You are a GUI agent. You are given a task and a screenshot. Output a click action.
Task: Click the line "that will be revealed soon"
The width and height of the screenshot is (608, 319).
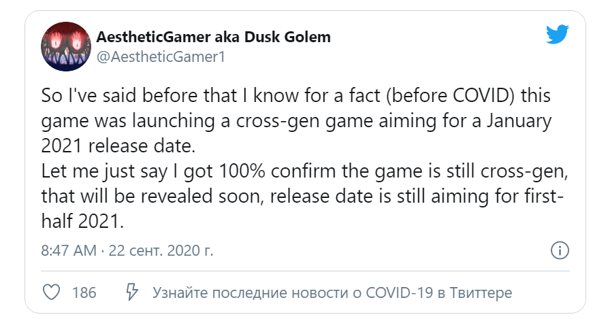(x=302, y=197)
